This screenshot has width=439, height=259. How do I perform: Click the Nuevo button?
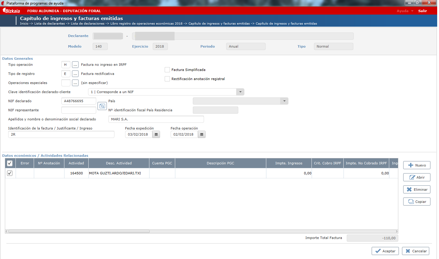pos(417,165)
